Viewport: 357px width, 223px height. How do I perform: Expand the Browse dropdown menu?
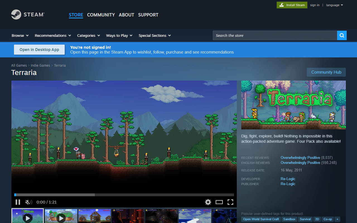click(x=20, y=35)
